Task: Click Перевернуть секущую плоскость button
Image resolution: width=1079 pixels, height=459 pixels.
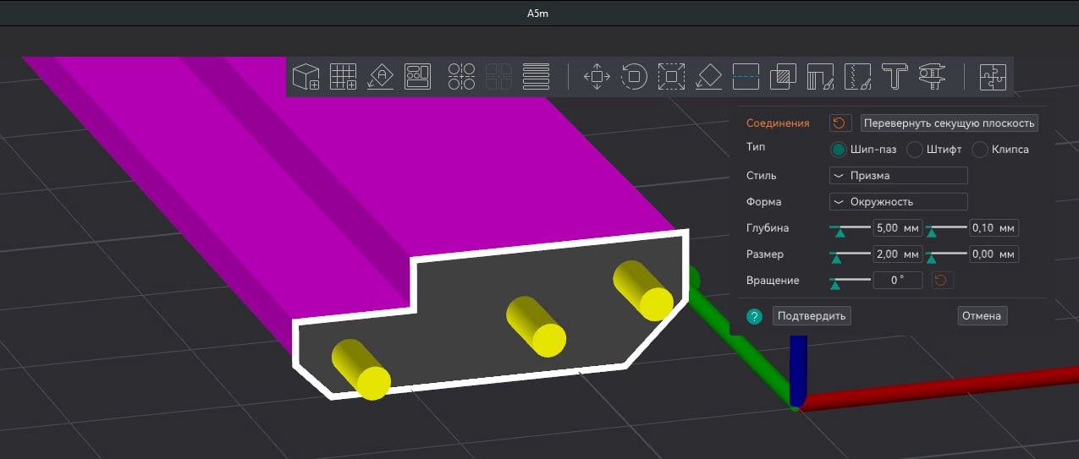Action: 950,123
